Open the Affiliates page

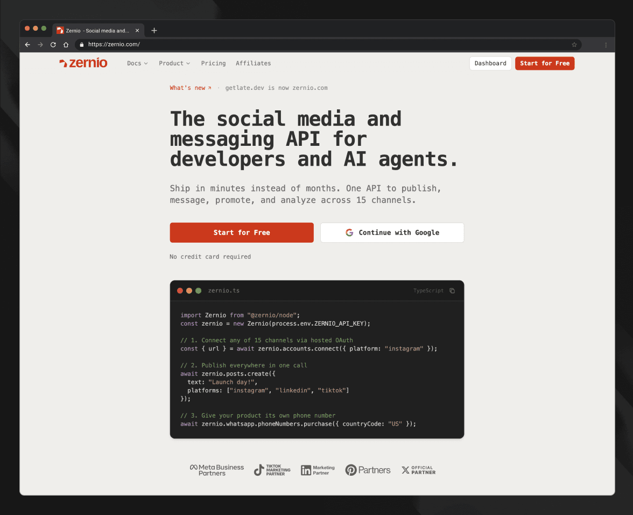(253, 64)
